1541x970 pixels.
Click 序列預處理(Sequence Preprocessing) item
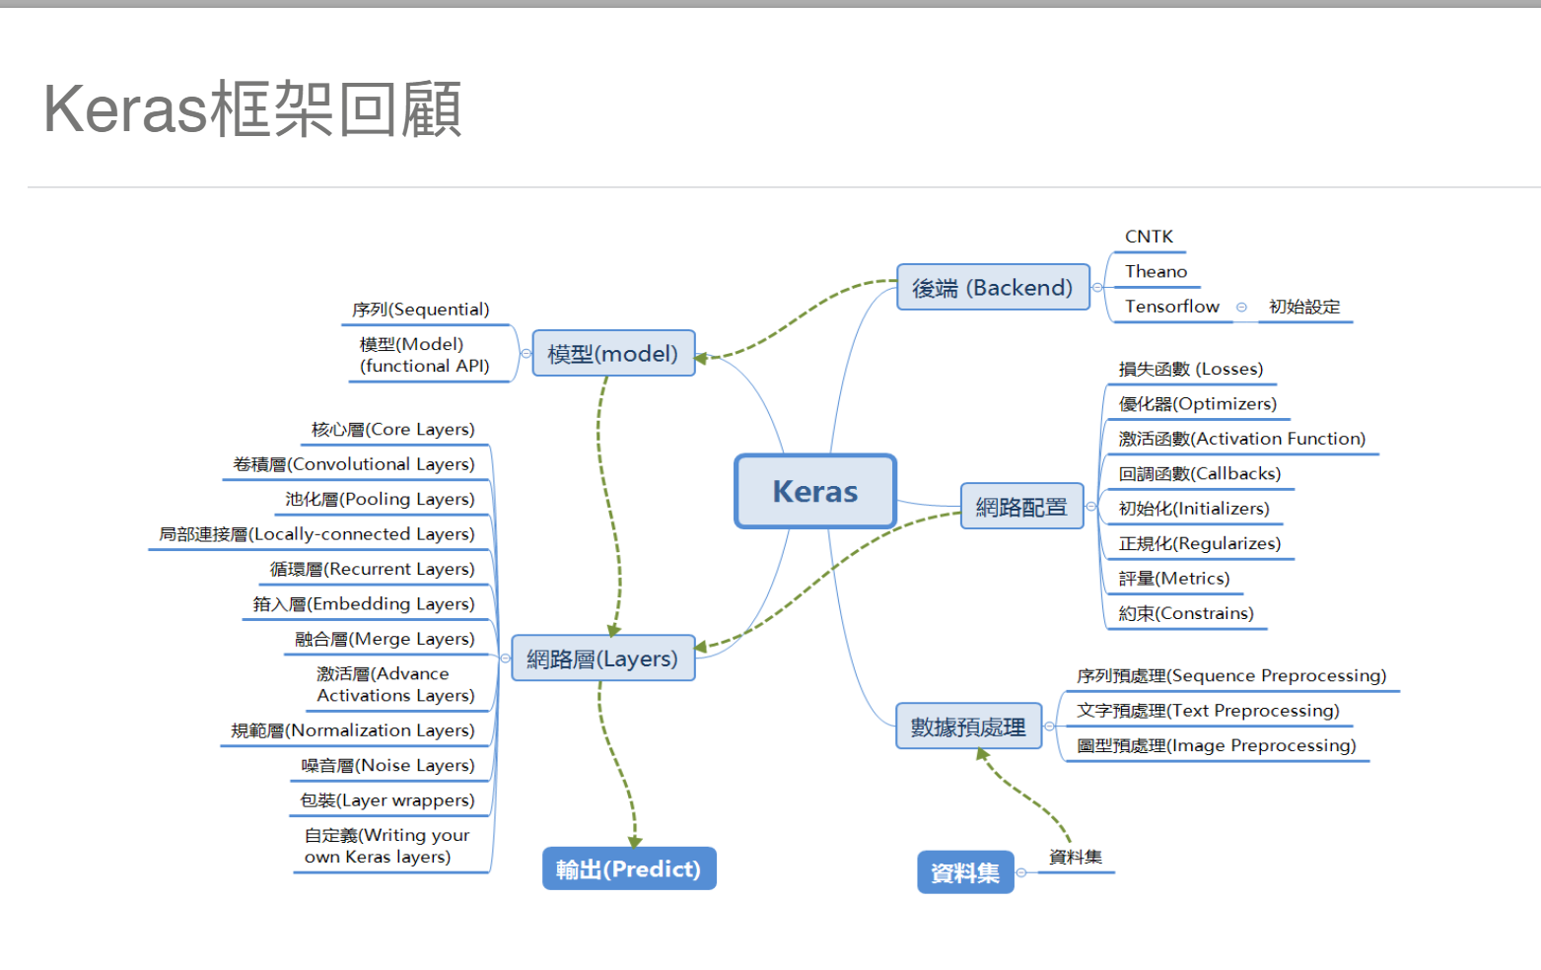1230,675
